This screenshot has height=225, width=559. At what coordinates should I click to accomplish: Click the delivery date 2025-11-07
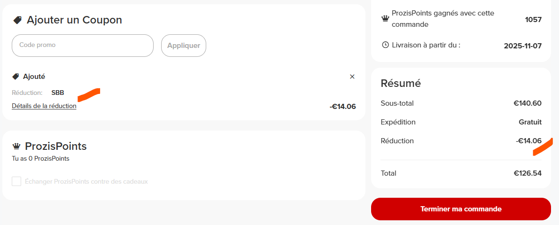click(523, 46)
